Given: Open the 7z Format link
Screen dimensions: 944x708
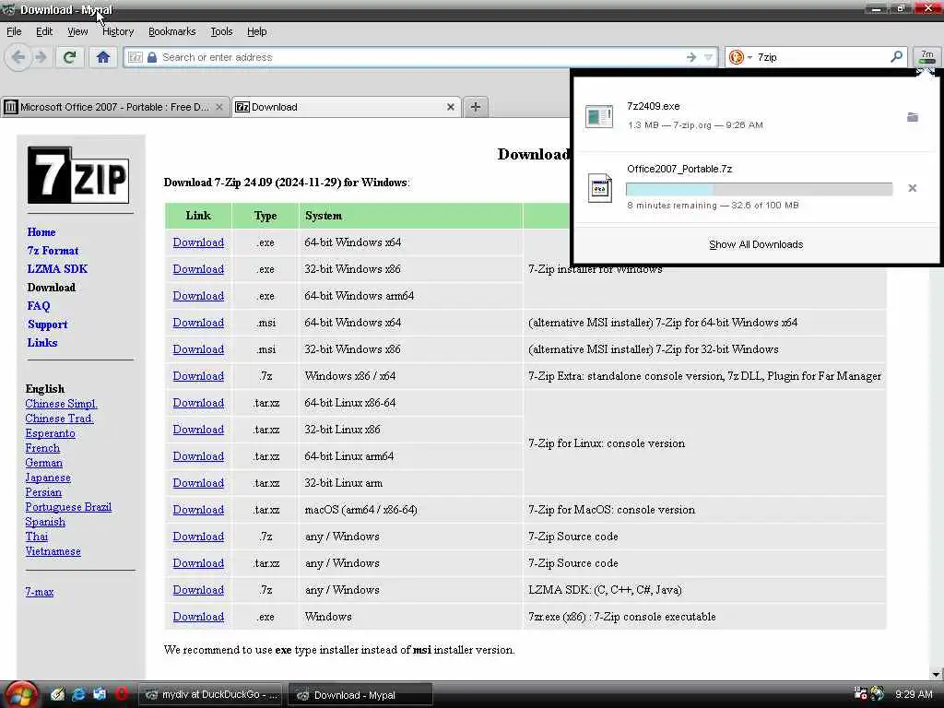Looking at the screenshot, I should 53,251.
